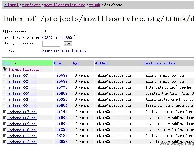Open total revision 110631 link
The width and height of the screenshot is (194, 146).
click(68, 38)
